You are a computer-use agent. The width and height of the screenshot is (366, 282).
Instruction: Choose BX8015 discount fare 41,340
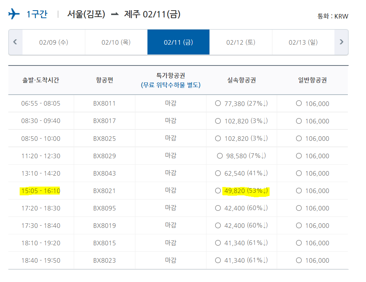(x=218, y=243)
